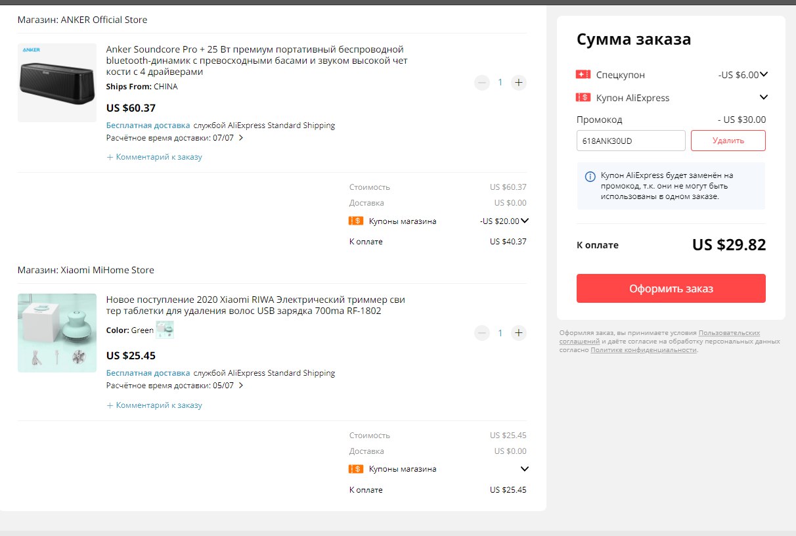Click the Xiaomi quantity value 1

500,333
